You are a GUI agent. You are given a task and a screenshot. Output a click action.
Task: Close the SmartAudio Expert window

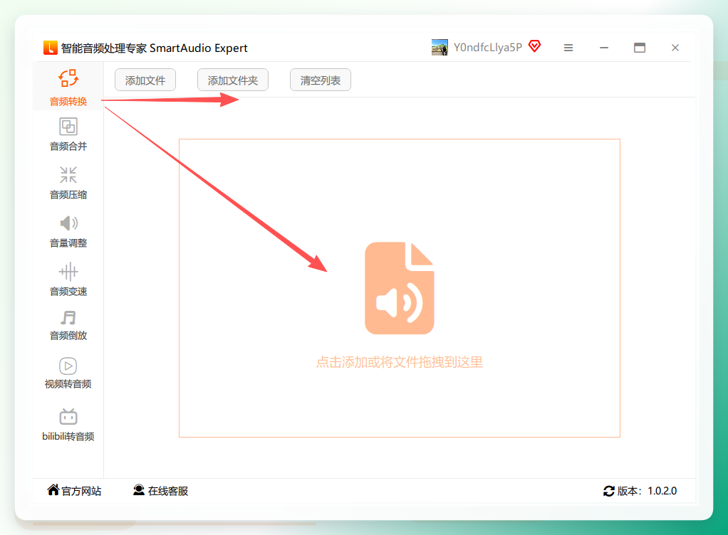[675, 48]
